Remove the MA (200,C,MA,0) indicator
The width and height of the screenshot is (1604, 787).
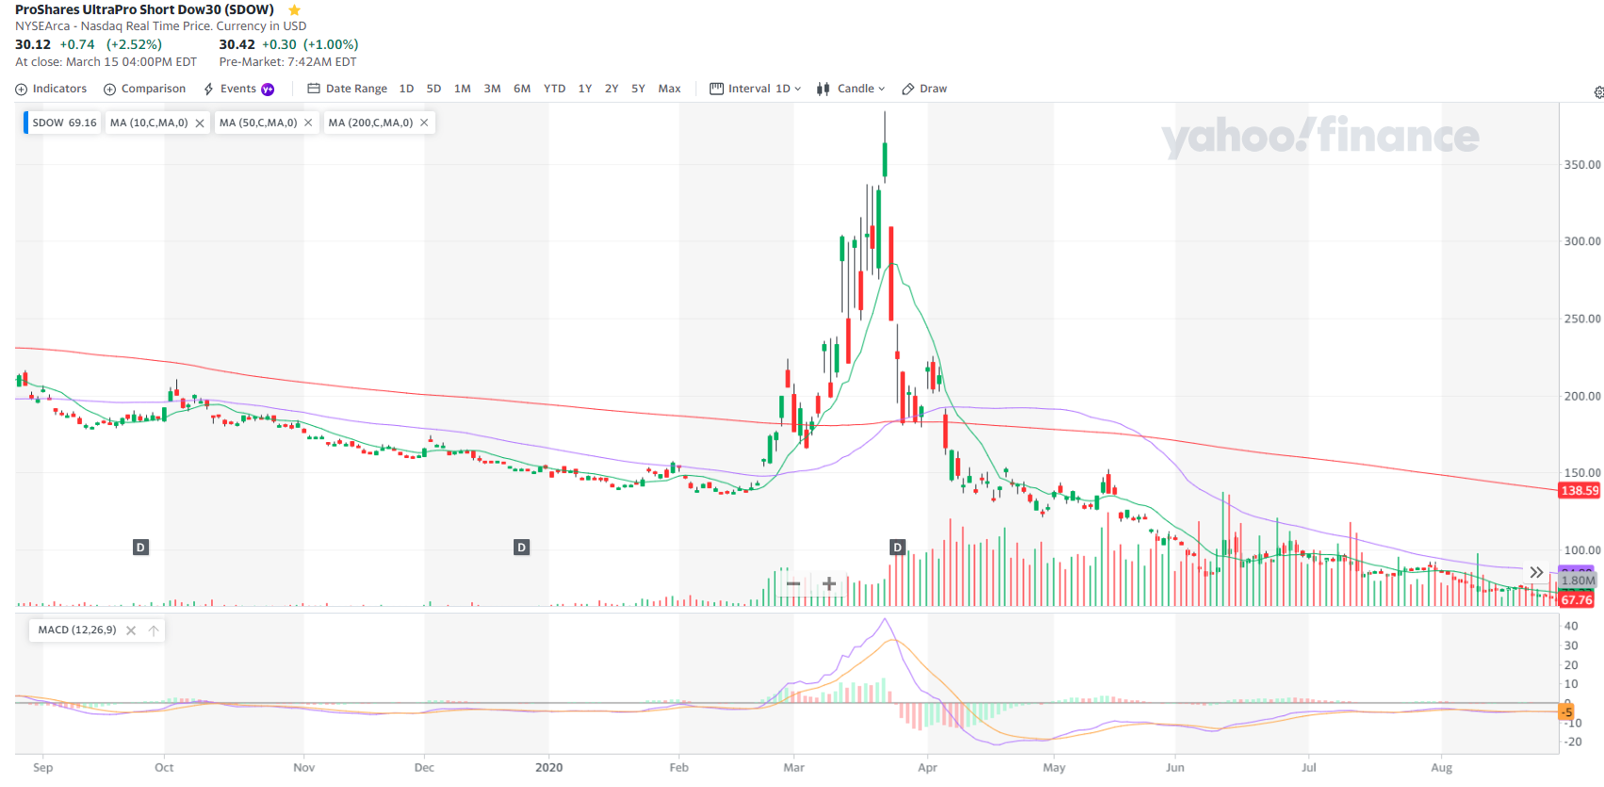[424, 123]
